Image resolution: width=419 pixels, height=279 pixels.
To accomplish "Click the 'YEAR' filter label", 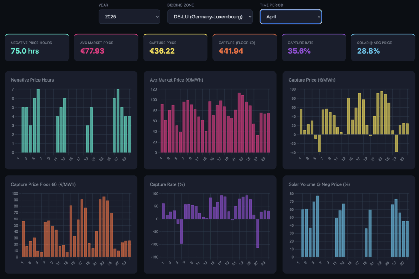I will coord(104,5).
